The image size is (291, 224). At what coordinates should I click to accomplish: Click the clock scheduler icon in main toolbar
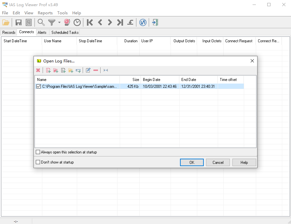pos(77,22)
